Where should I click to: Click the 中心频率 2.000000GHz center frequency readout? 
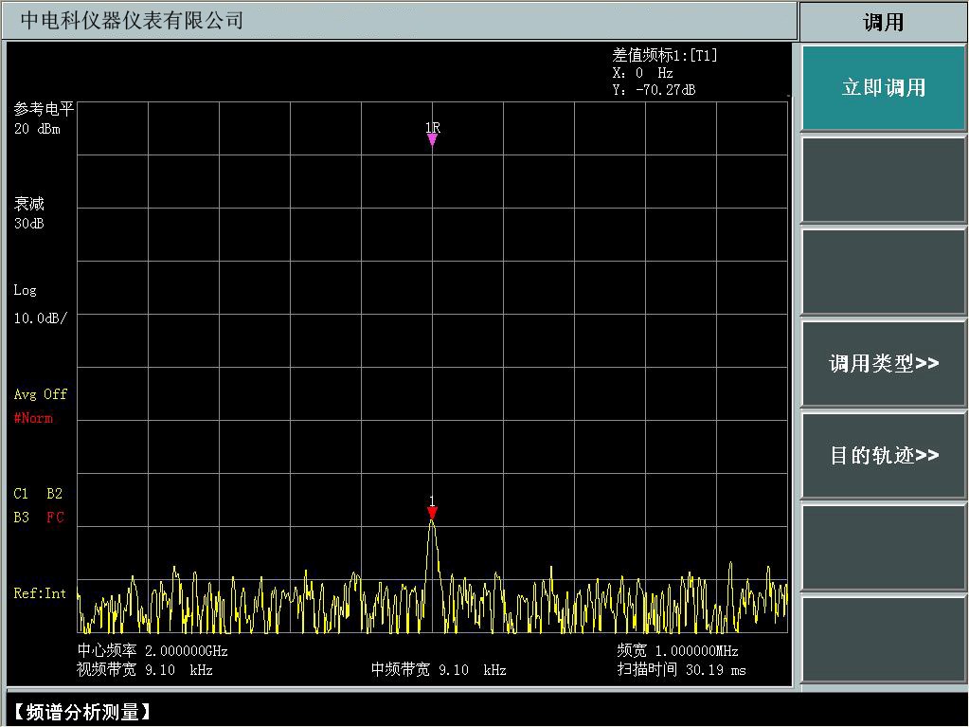(x=153, y=651)
